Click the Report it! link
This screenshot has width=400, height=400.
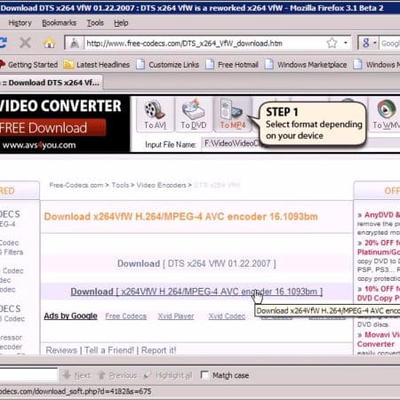point(159,350)
